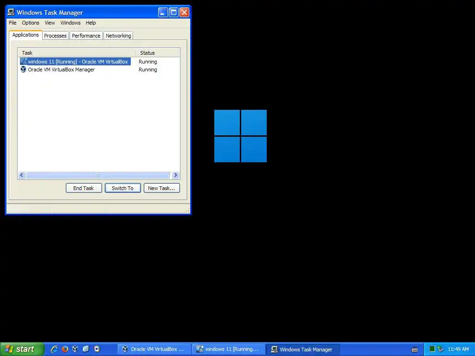
Task: Click the Running status of VirtualBox Manager
Action: (148, 70)
